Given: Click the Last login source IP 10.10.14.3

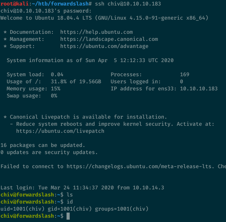Looking at the screenshot, I should [148, 188].
